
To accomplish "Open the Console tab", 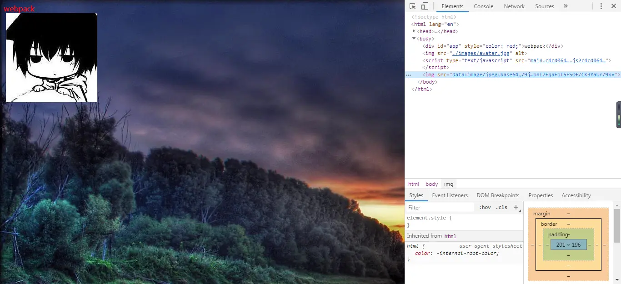I will click(x=484, y=6).
